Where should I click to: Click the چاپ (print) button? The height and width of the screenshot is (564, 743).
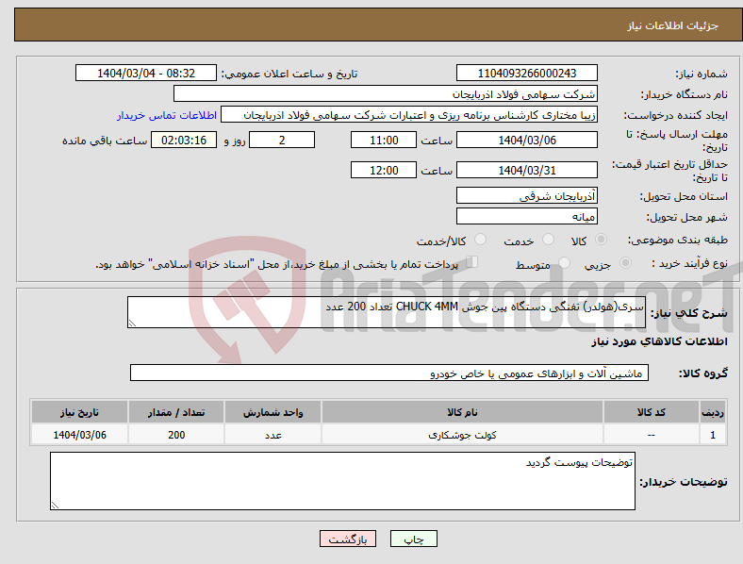point(413,539)
